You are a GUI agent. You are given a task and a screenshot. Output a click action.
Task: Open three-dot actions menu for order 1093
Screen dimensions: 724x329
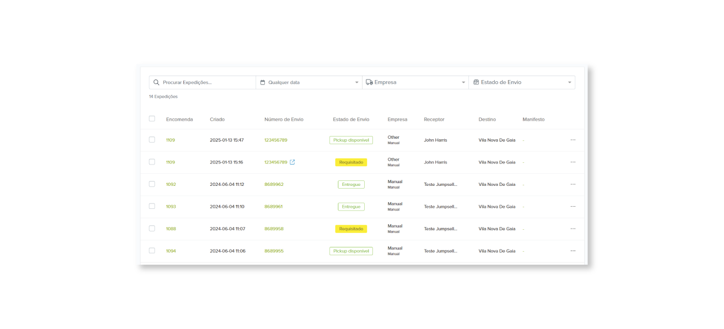[x=573, y=207]
